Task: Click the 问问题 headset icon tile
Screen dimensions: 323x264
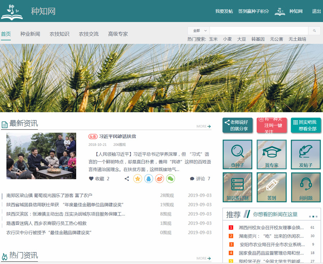Action: click(306, 187)
